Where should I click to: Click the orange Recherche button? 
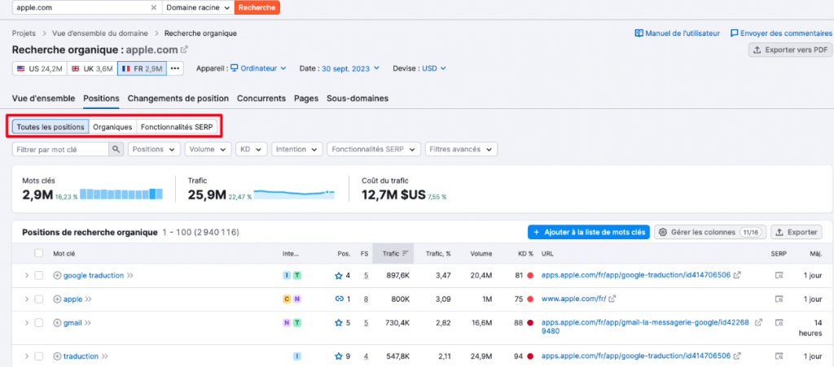[257, 7]
